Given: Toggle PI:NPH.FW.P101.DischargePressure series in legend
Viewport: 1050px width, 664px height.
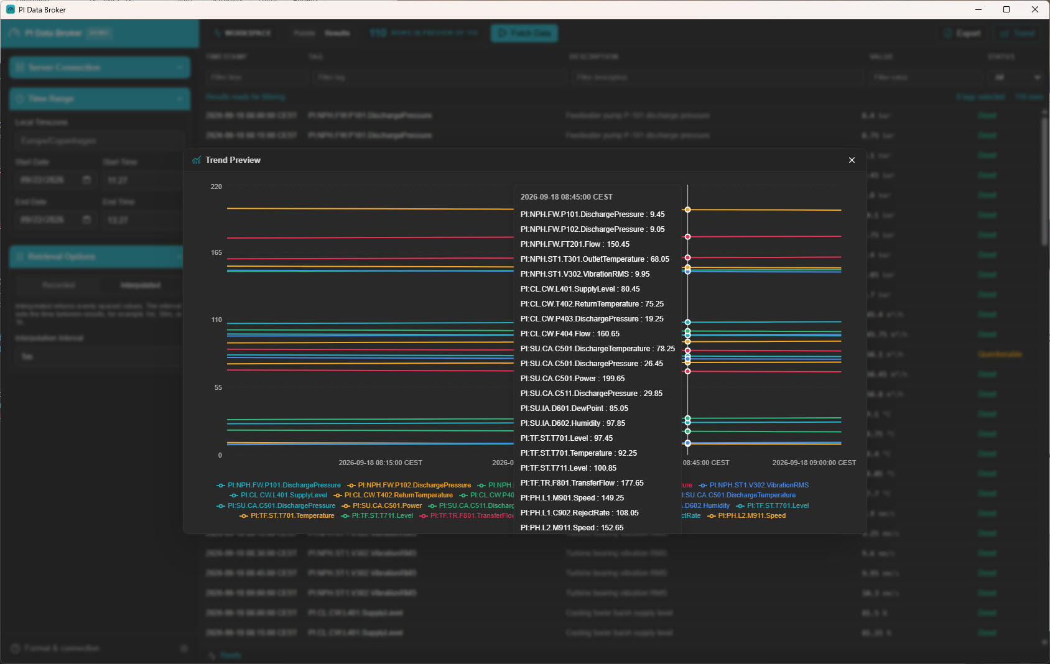Looking at the screenshot, I should pyautogui.click(x=279, y=486).
